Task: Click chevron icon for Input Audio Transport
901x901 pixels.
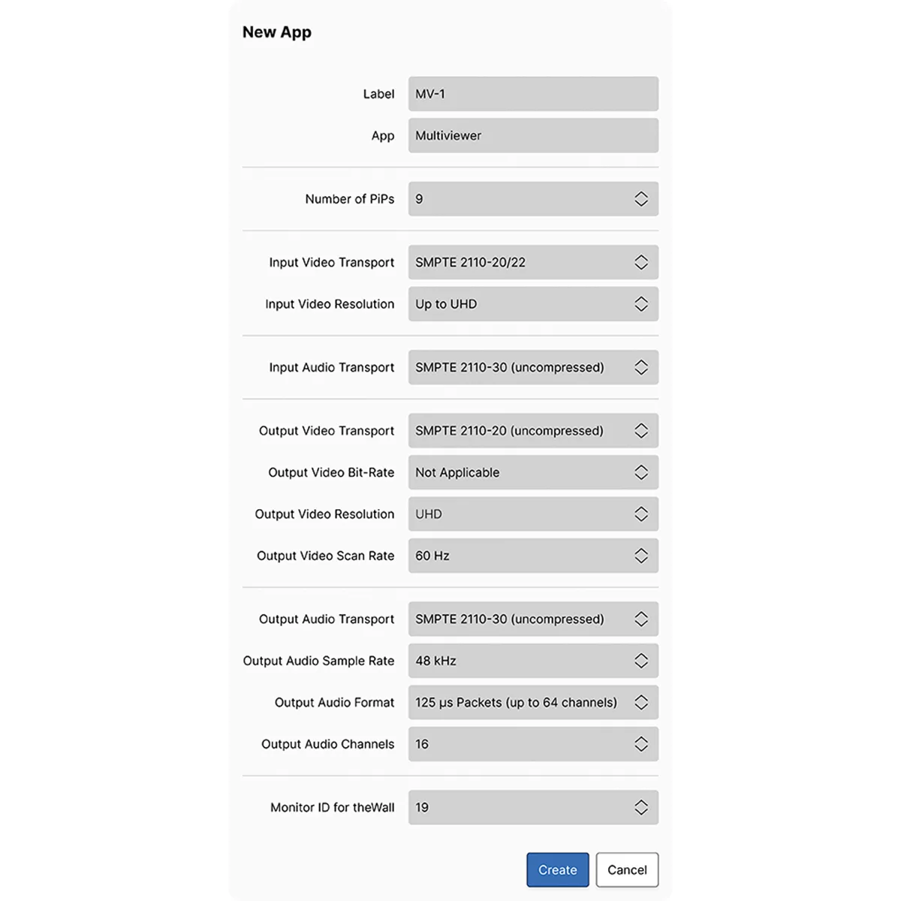Action: point(640,367)
